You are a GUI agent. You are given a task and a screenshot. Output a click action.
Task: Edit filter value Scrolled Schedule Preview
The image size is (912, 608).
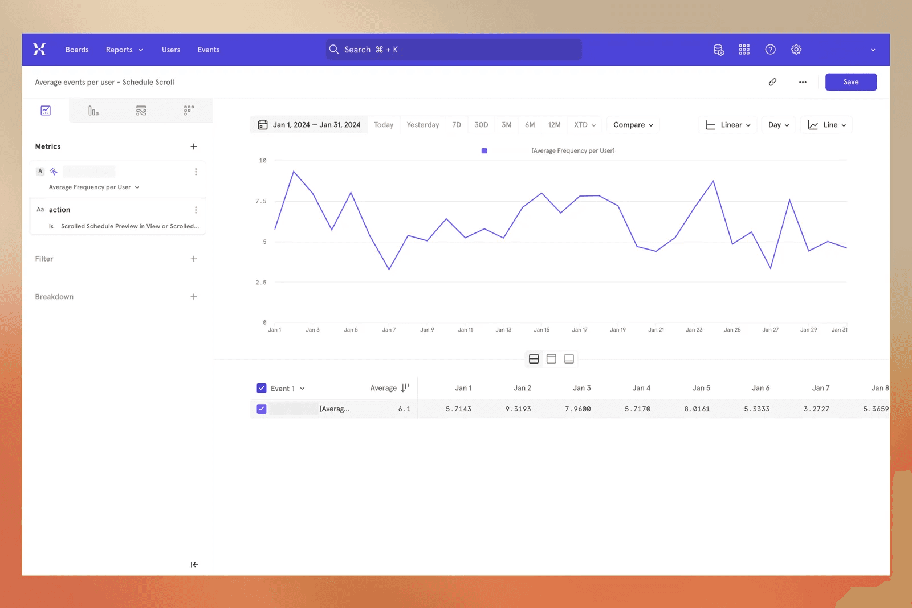click(130, 226)
